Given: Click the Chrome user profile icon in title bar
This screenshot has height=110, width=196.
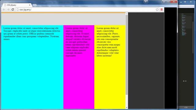Looking at the screenshot, I should click(x=146, y=2).
